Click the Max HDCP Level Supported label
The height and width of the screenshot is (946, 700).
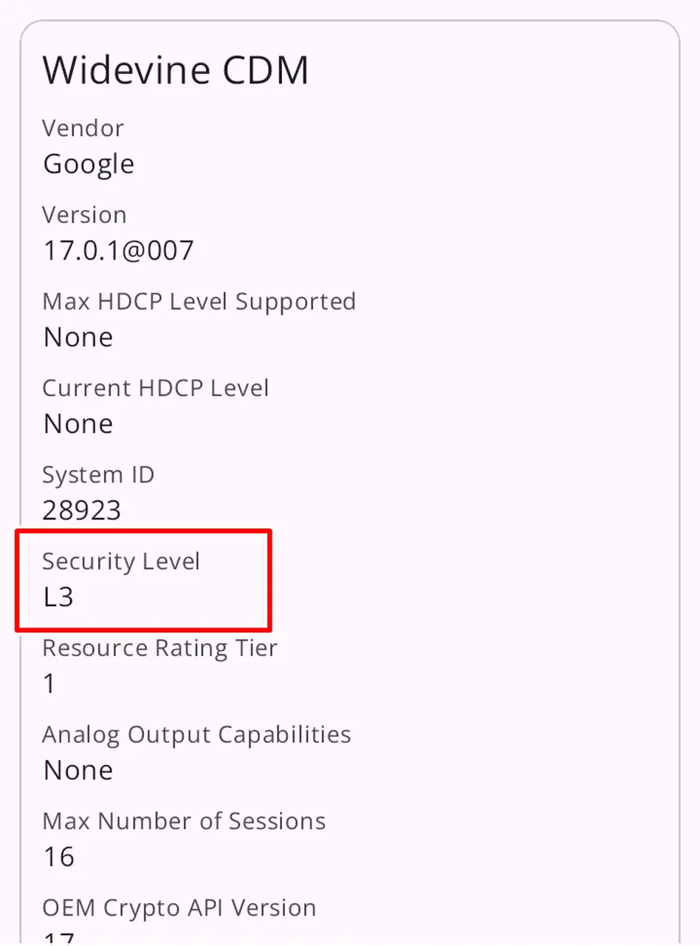(199, 302)
